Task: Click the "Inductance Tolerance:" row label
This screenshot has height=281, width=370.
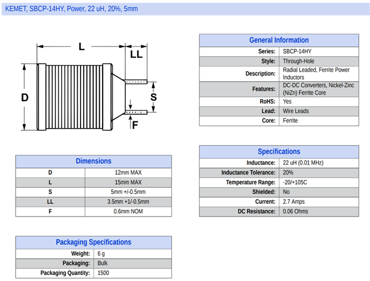Action: [x=248, y=173]
